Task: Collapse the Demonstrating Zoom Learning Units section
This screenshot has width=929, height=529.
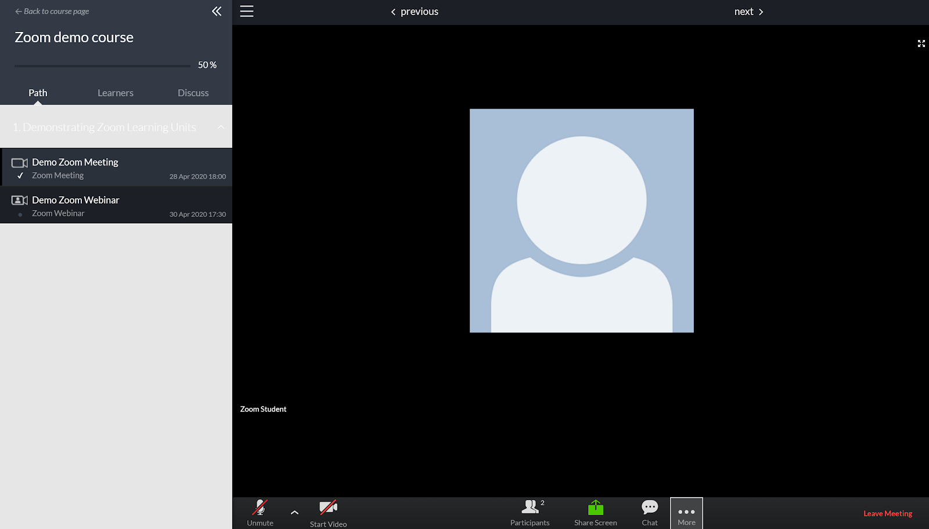Action: pos(221,127)
